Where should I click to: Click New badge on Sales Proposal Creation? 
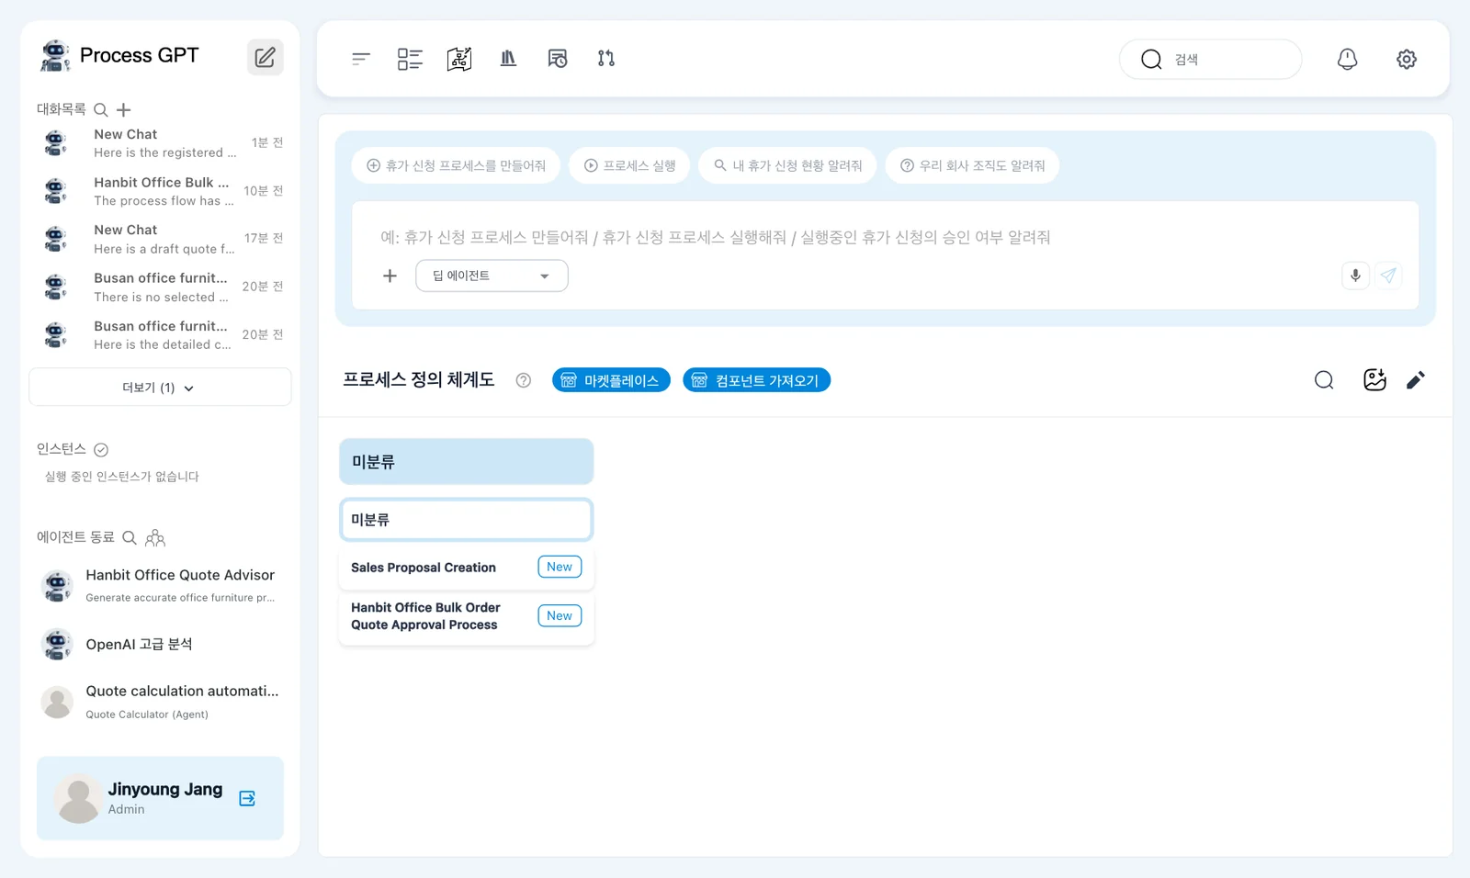click(560, 567)
